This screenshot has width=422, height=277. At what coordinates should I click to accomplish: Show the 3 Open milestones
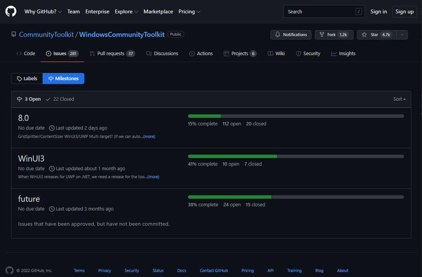tap(29, 99)
